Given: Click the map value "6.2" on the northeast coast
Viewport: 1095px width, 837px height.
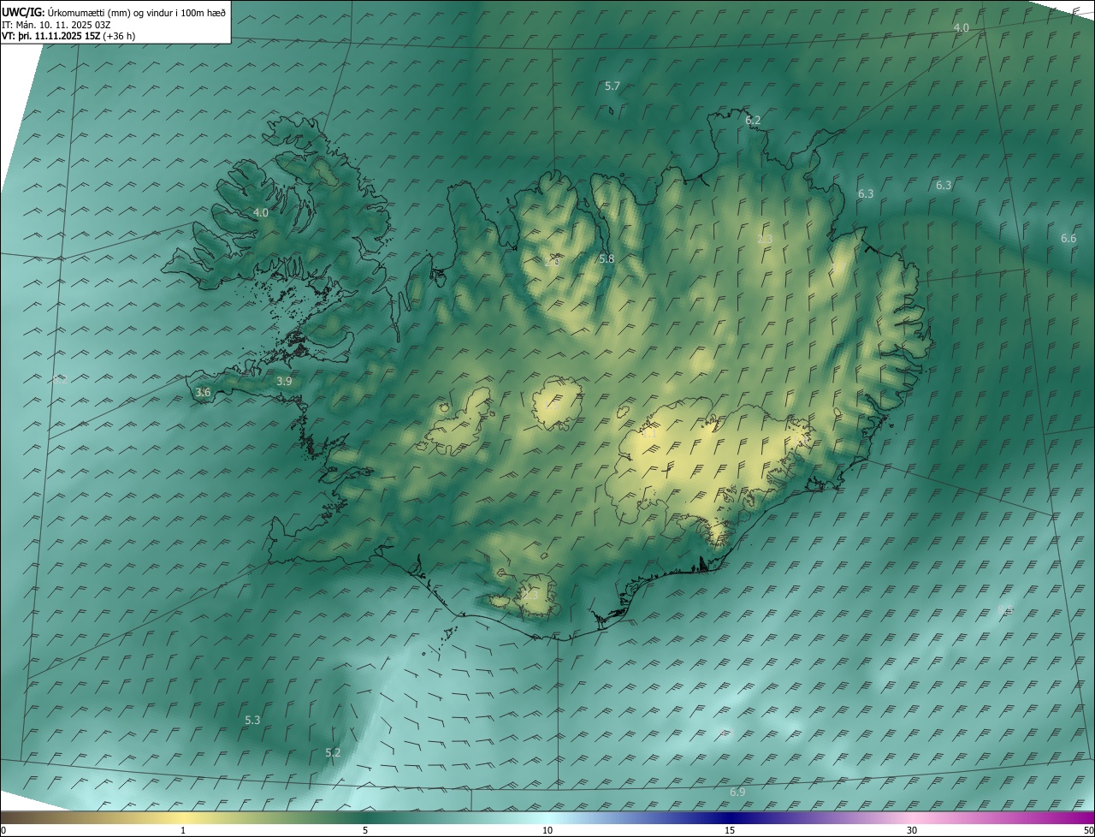Looking at the screenshot, I should click(753, 121).
